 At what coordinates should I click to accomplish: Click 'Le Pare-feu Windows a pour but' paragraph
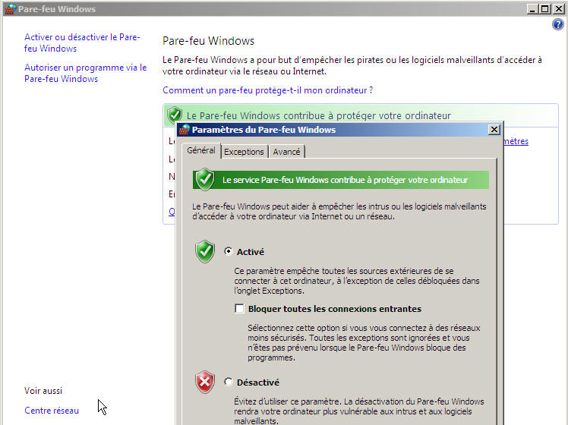(352, 65)
